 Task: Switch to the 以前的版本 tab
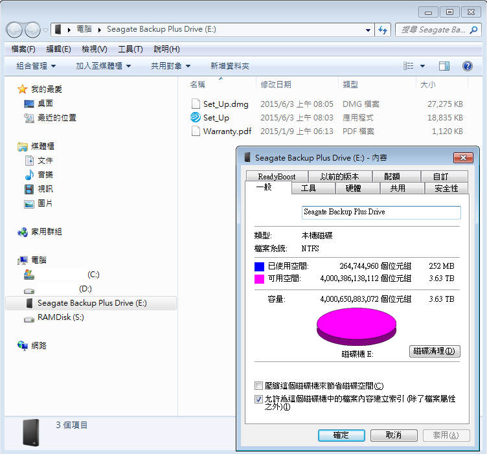click(340, 176)
